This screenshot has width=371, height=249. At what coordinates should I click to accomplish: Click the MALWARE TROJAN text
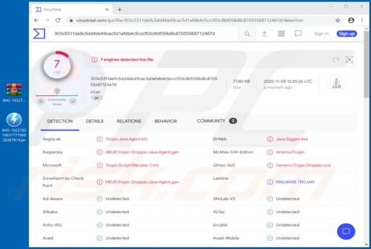click(295, 182)
